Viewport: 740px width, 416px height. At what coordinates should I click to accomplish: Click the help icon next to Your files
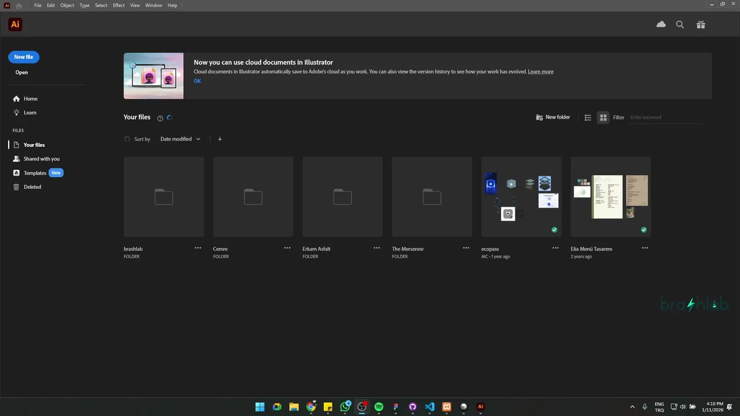click(x=160, y=118)
